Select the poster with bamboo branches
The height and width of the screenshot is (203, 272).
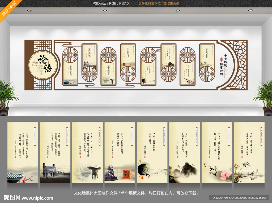[249, 152]
